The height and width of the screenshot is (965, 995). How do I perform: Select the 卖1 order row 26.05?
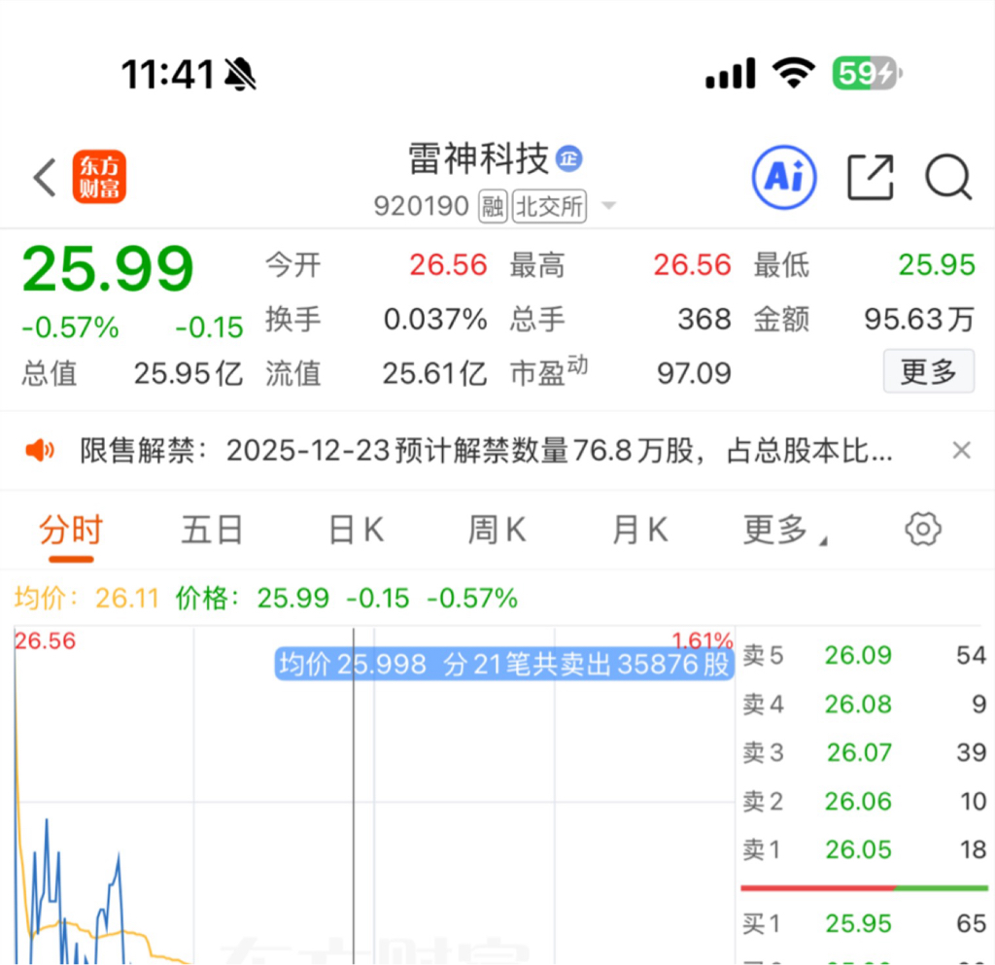(x=864, y=850)
